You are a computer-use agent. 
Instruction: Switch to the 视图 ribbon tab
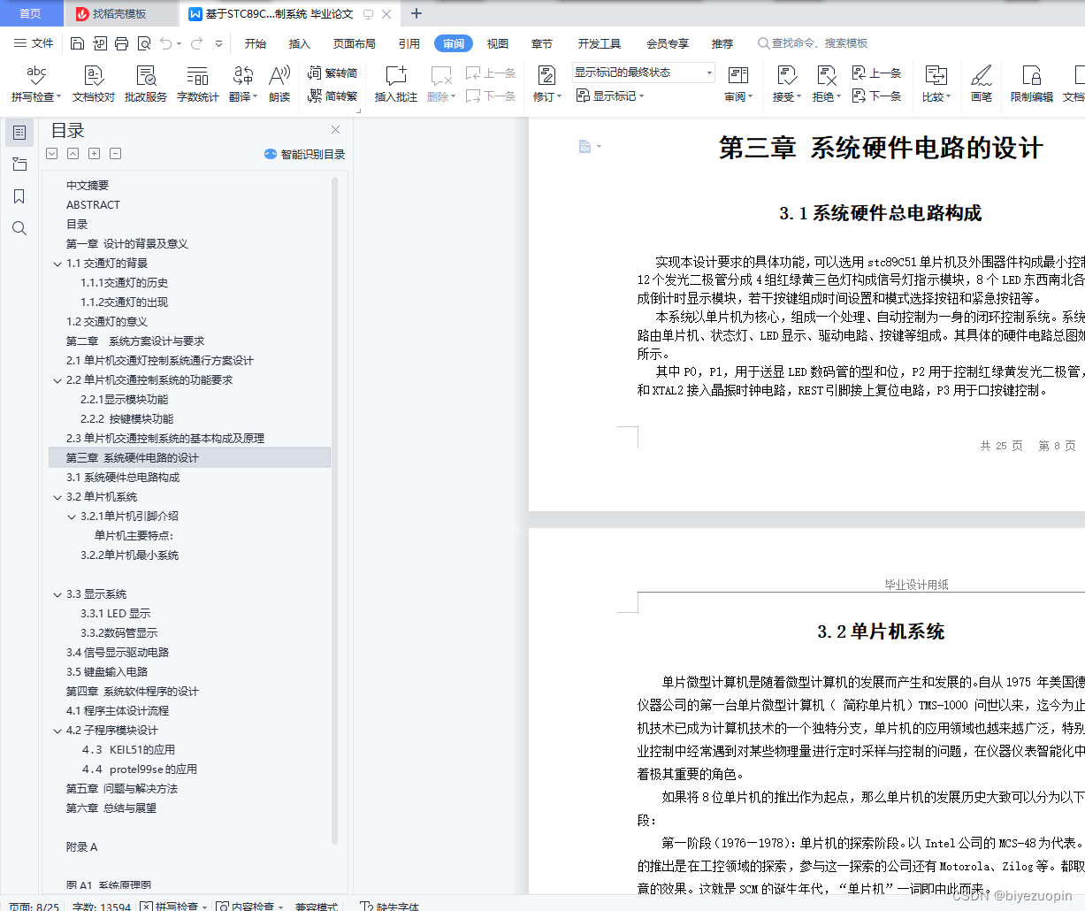[498, 43]
